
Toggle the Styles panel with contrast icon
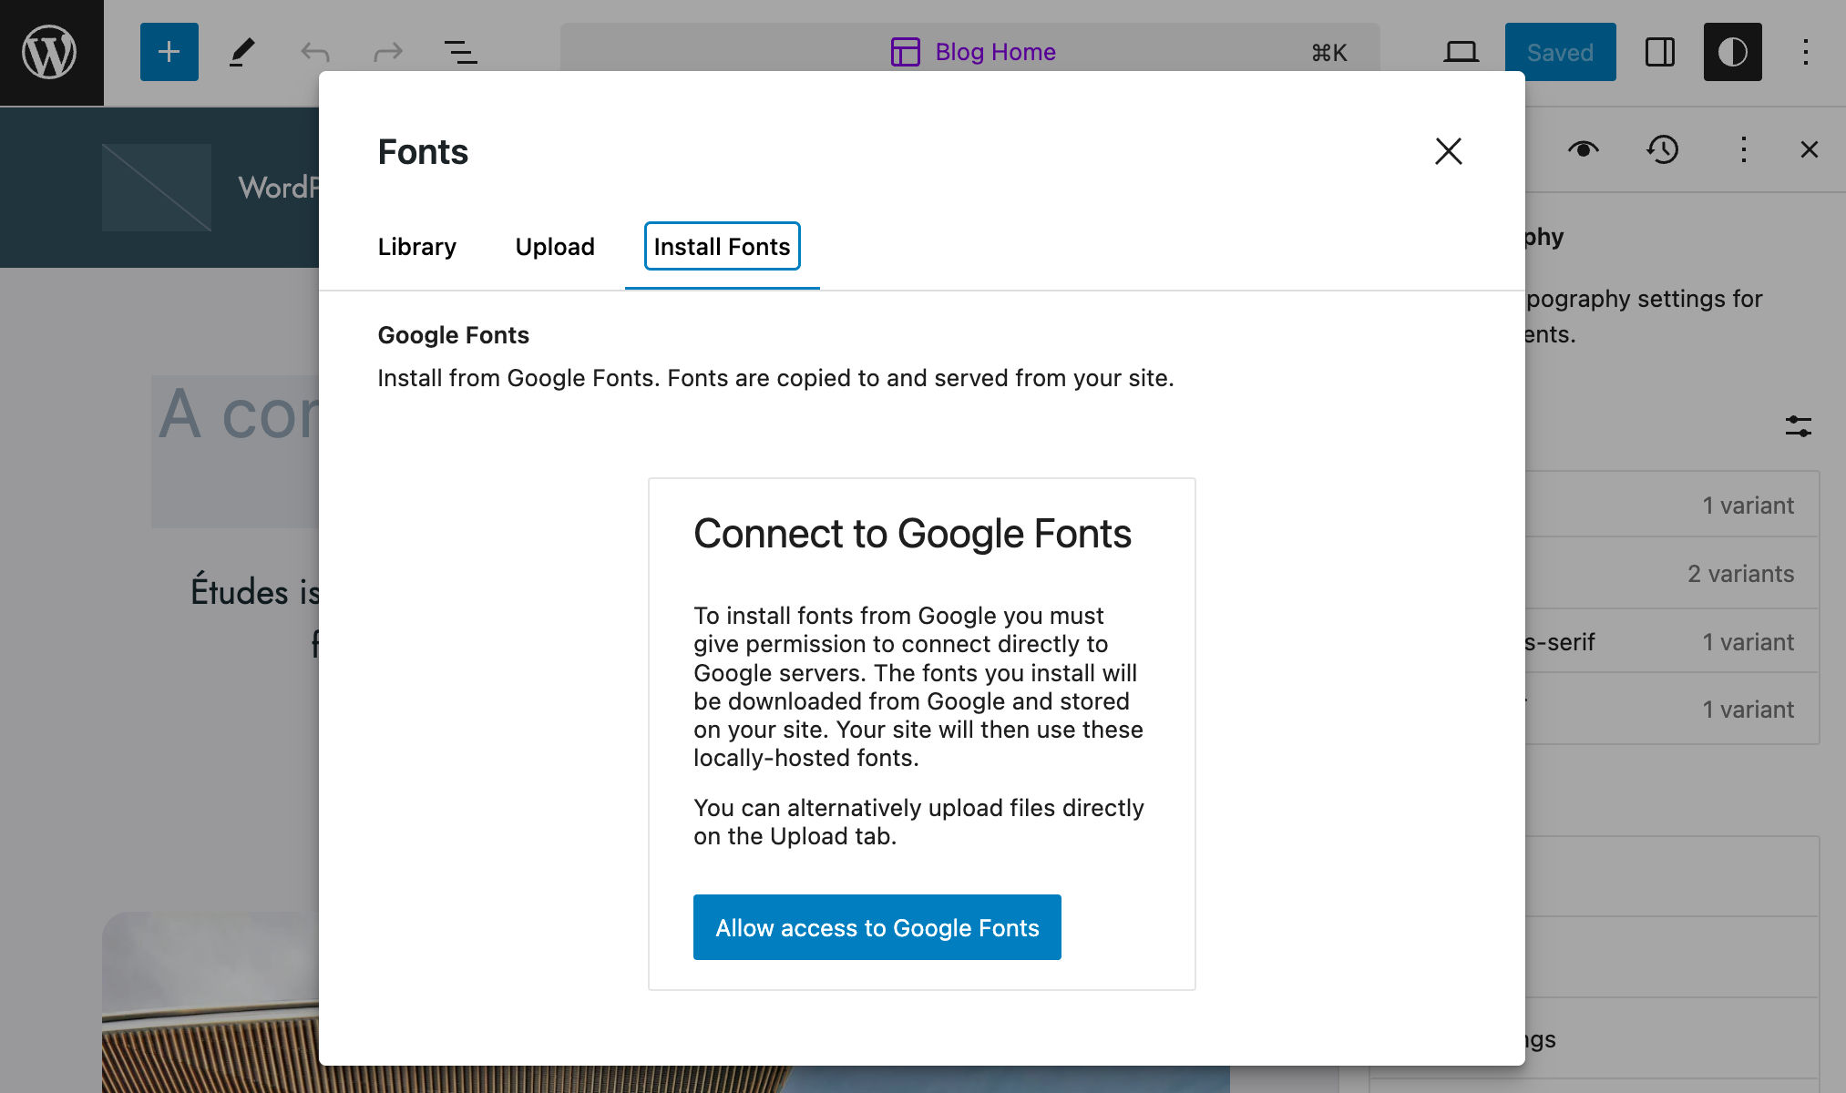tap(1732, 52)
